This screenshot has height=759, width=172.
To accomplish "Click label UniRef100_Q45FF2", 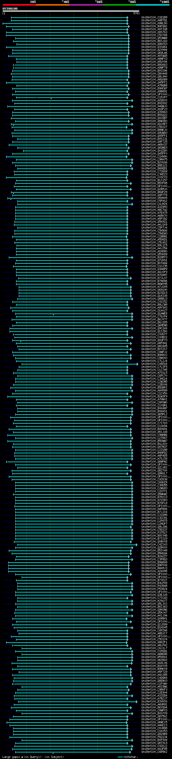I will click(154, 82).
